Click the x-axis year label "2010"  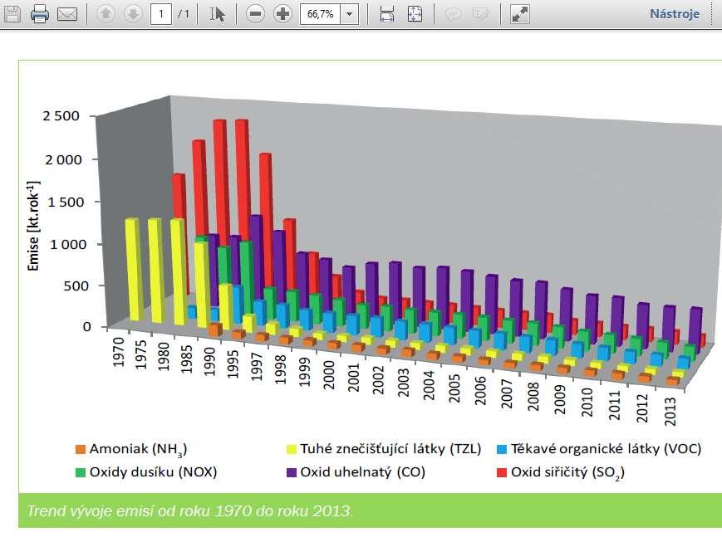[x=587, y=402]
